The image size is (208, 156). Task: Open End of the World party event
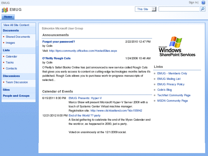coord(84,116)
